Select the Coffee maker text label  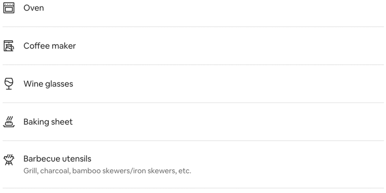pyautogui.click(x=50, y=46)
